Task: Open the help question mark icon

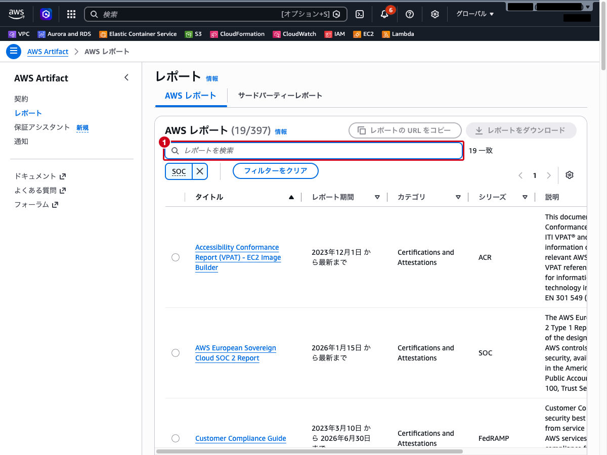Action: [410, 14]
